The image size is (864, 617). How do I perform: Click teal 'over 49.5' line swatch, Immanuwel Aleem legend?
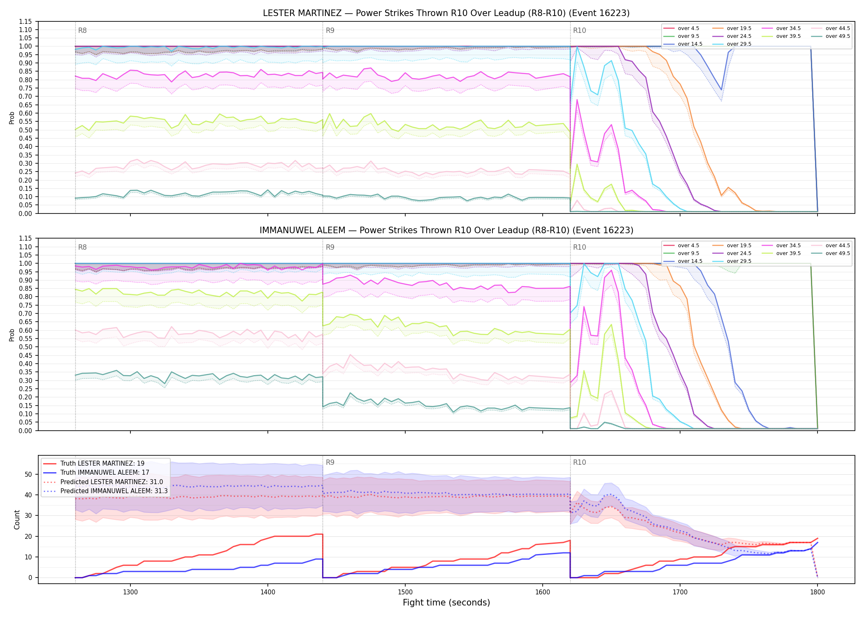tap(817, 253)
